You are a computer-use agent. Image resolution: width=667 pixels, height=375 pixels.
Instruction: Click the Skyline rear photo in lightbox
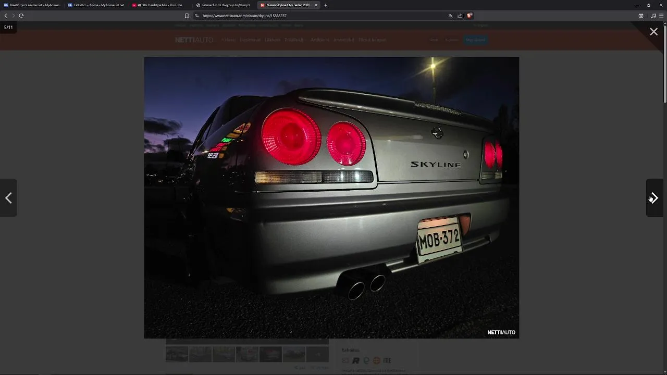tap(331, 198)
